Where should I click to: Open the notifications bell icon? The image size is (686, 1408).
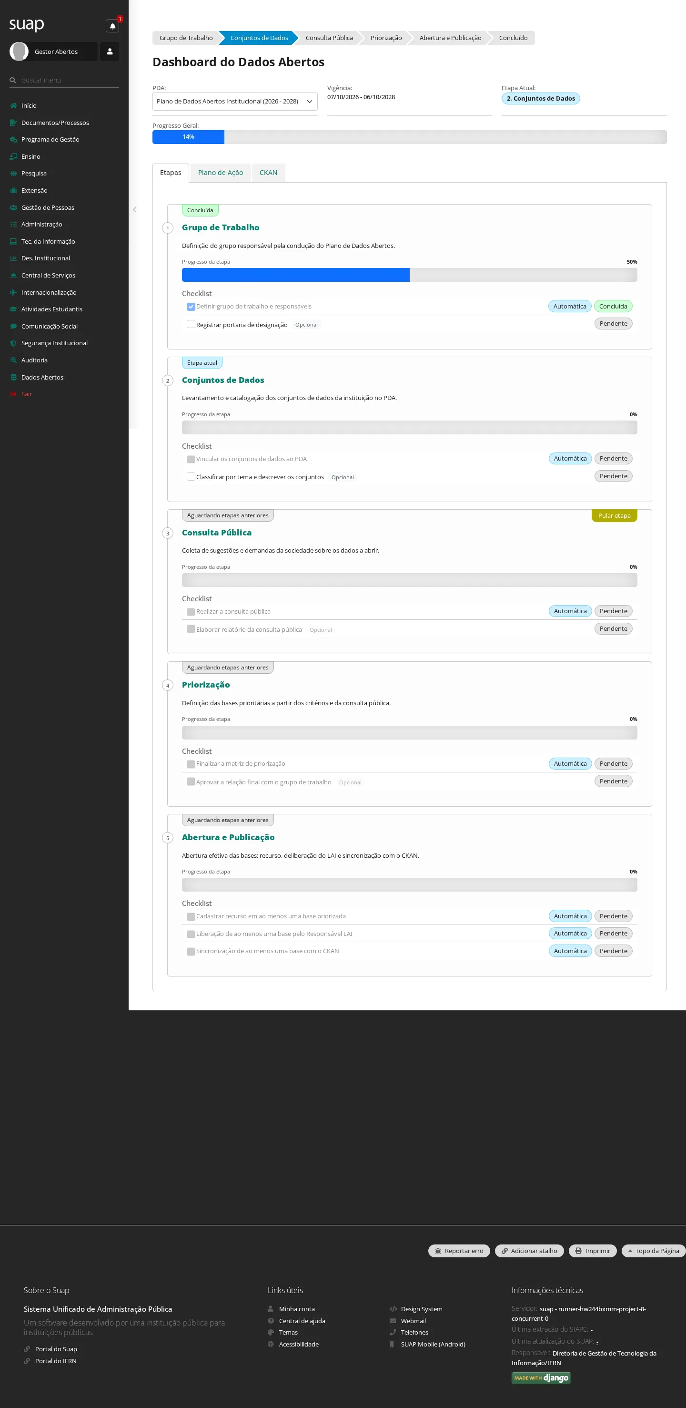tap(112, 26)
